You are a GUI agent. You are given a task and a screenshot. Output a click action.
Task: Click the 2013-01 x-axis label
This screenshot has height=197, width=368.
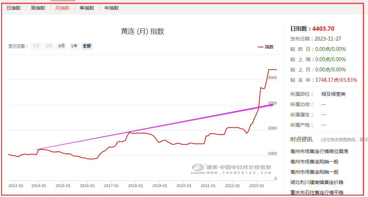[16, 186]
